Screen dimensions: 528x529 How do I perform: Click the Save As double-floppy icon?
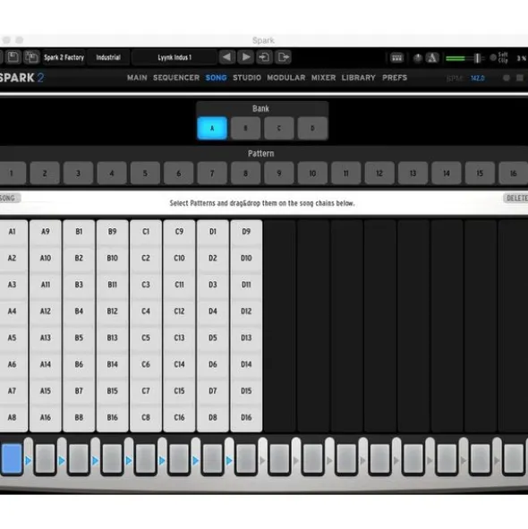pos(32,57)
